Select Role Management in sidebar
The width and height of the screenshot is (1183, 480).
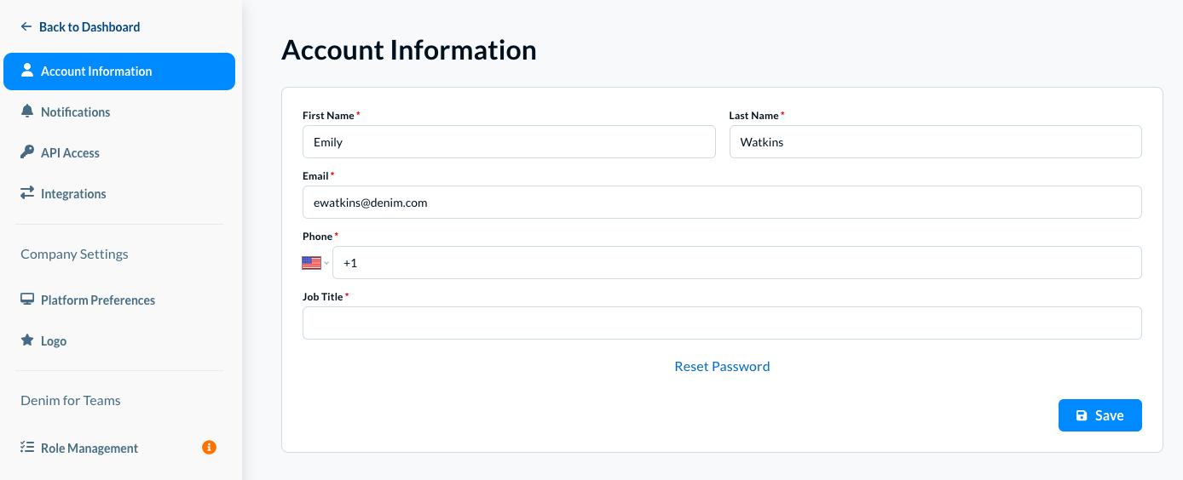[89, 449]
